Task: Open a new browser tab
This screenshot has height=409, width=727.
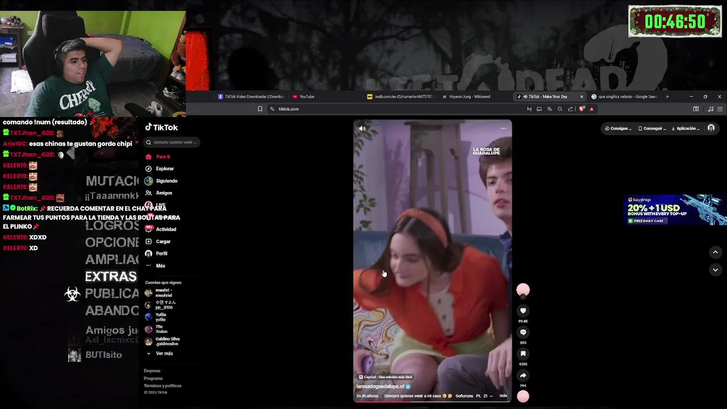Action: point(667,97)
